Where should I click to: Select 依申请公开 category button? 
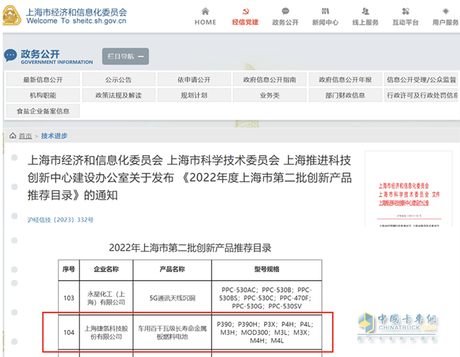point(194,80)
